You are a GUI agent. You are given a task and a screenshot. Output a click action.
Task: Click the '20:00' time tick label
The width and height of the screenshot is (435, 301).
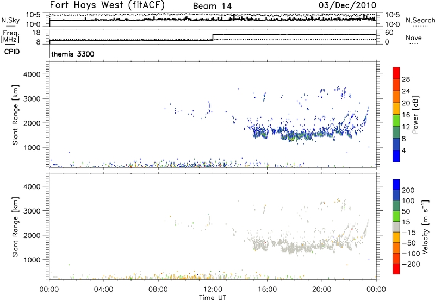321,290
